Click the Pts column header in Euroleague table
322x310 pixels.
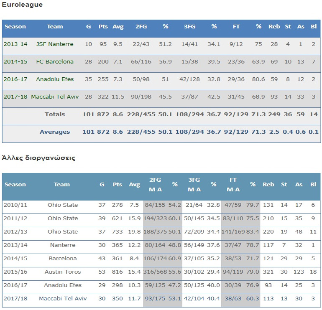[x=103, y=27]
